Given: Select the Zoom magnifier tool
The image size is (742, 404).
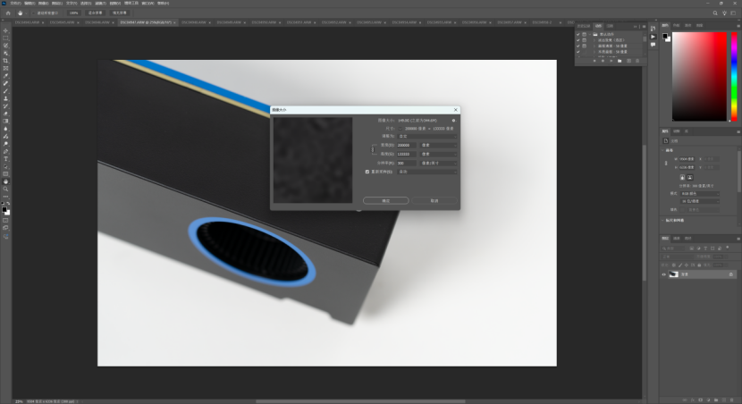Looking at the screenshot, I should click(5, 189).
